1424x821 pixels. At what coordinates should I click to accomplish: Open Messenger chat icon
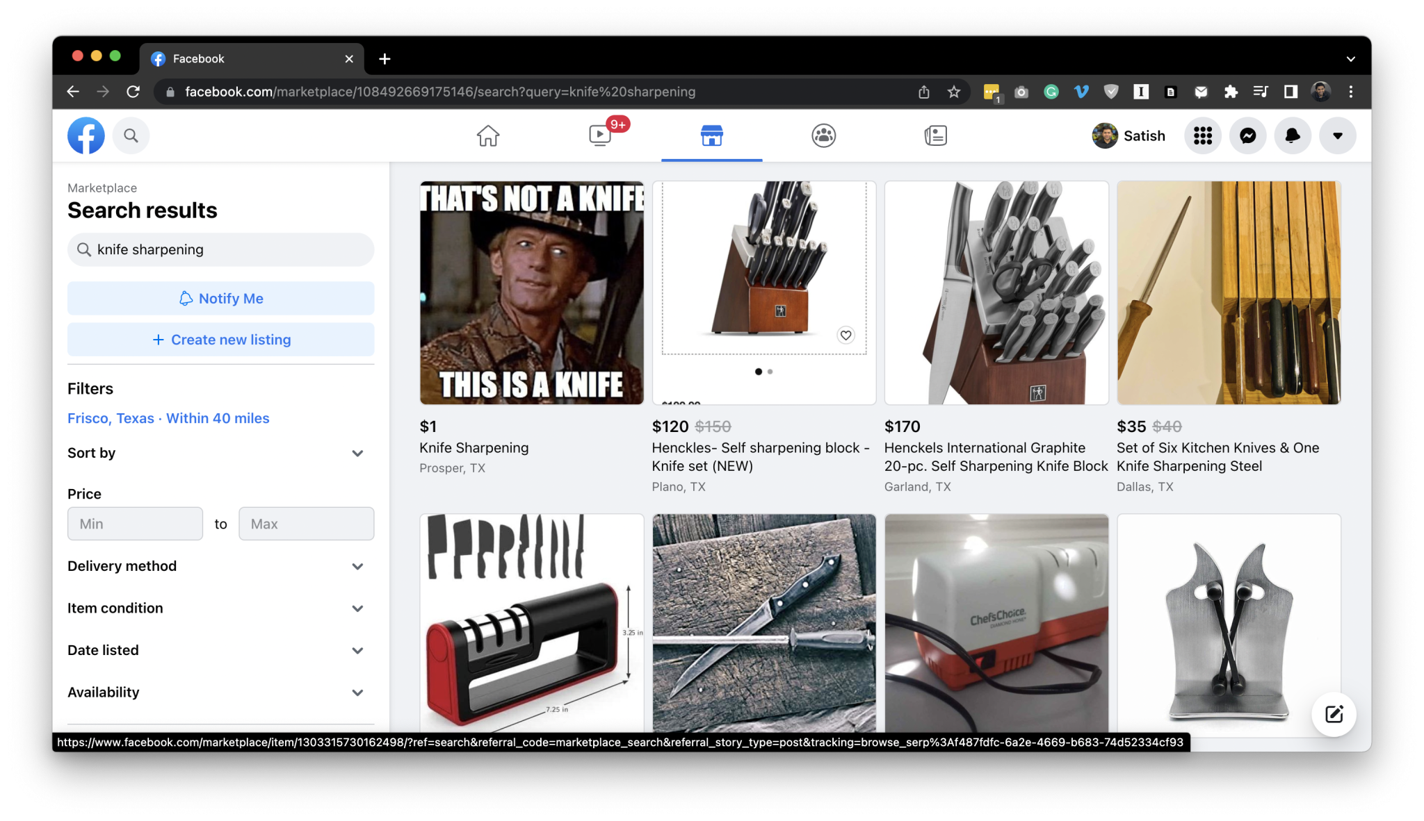[1247, 135]
